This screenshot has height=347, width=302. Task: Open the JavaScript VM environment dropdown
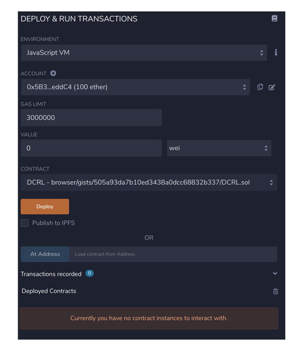(144, 53)
